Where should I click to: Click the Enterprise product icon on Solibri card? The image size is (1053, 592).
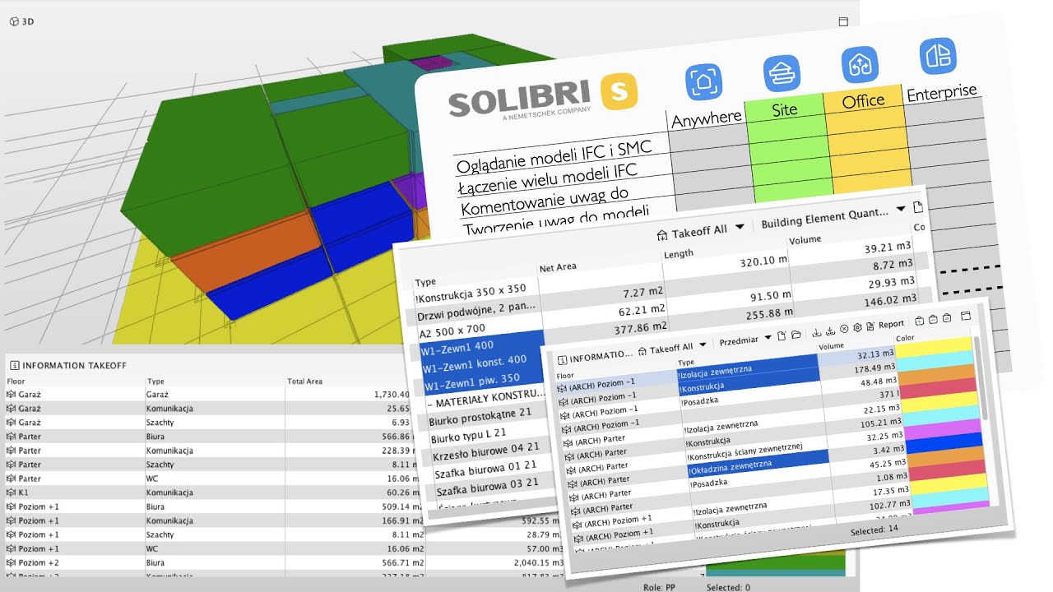click(938, 56)
